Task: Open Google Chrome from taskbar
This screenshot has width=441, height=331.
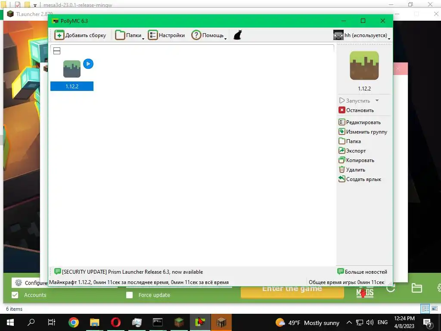Action: [73, 322]
